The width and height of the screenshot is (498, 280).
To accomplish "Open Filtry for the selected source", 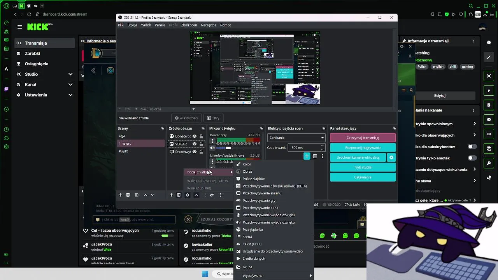I will point(213,118).
